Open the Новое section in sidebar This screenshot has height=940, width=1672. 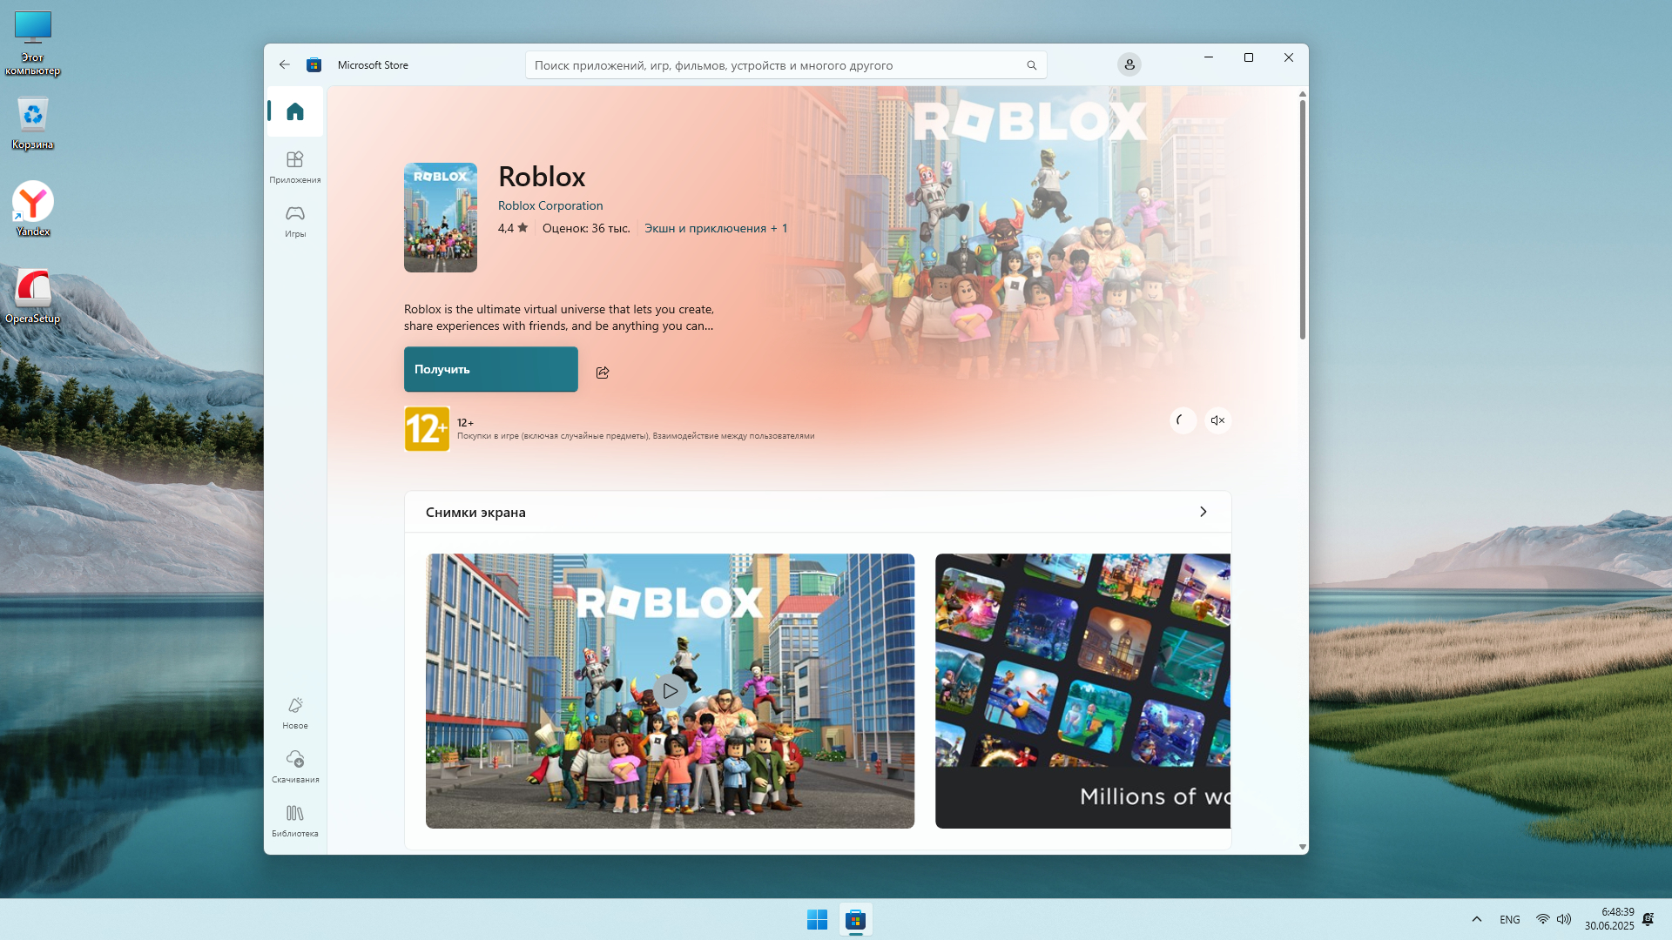click(x=294, y=712)
